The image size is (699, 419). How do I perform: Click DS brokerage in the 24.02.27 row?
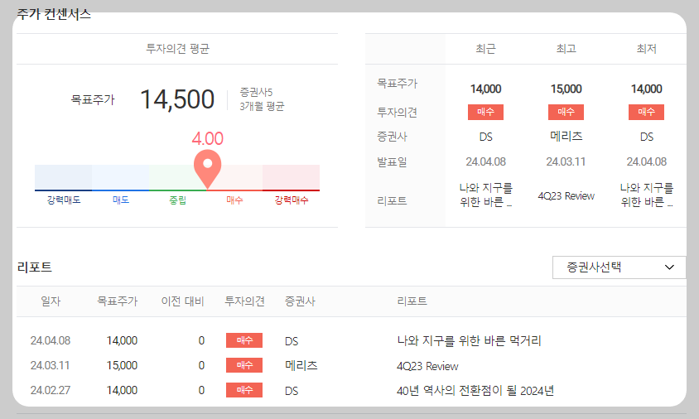292,391
